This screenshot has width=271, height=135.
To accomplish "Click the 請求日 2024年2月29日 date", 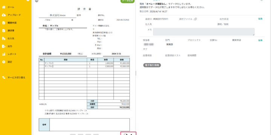I will coord(123,20).
